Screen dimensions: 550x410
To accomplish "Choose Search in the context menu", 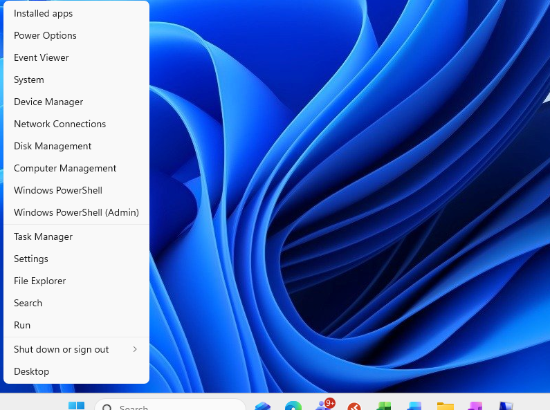I will click(x=76, y=303).
